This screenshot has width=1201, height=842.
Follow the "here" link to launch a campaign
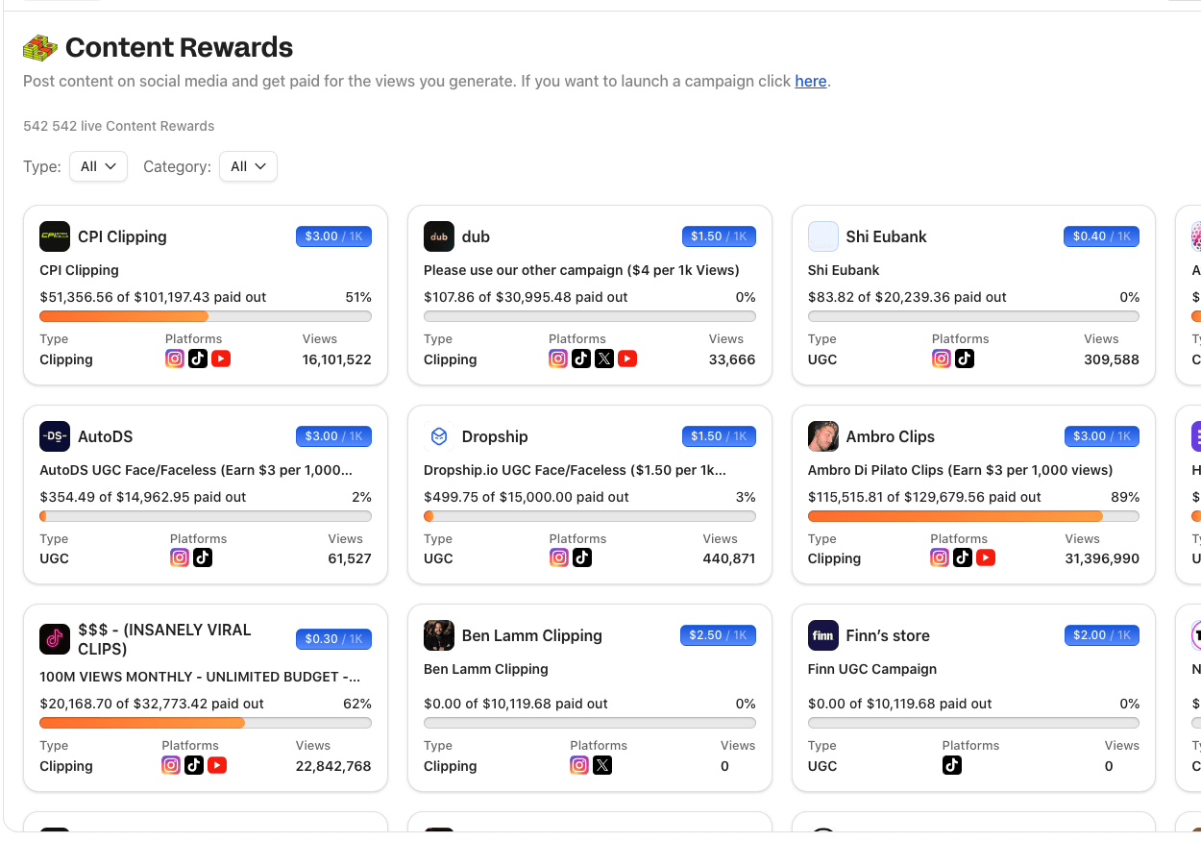(x=811, y=81)
